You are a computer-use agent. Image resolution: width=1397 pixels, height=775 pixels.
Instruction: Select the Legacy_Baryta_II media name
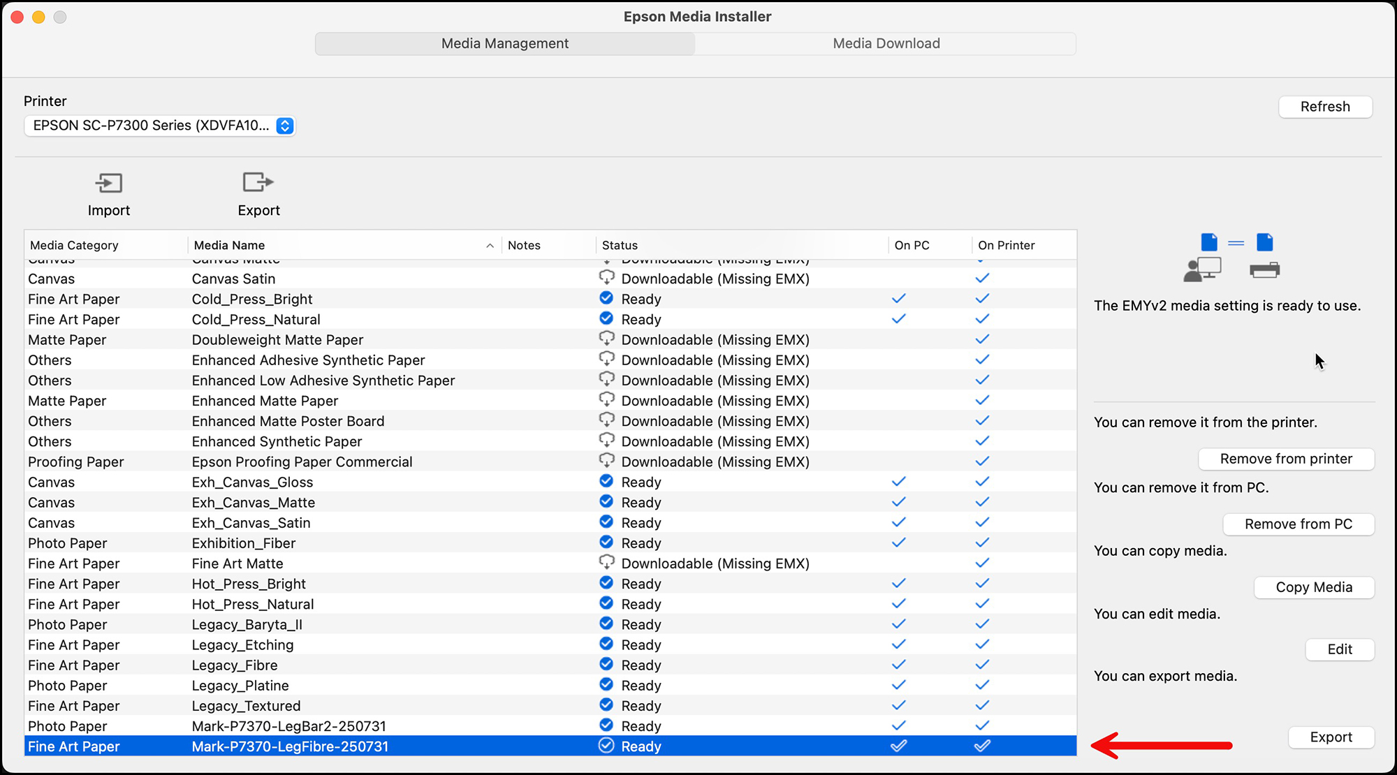(247, 624)
